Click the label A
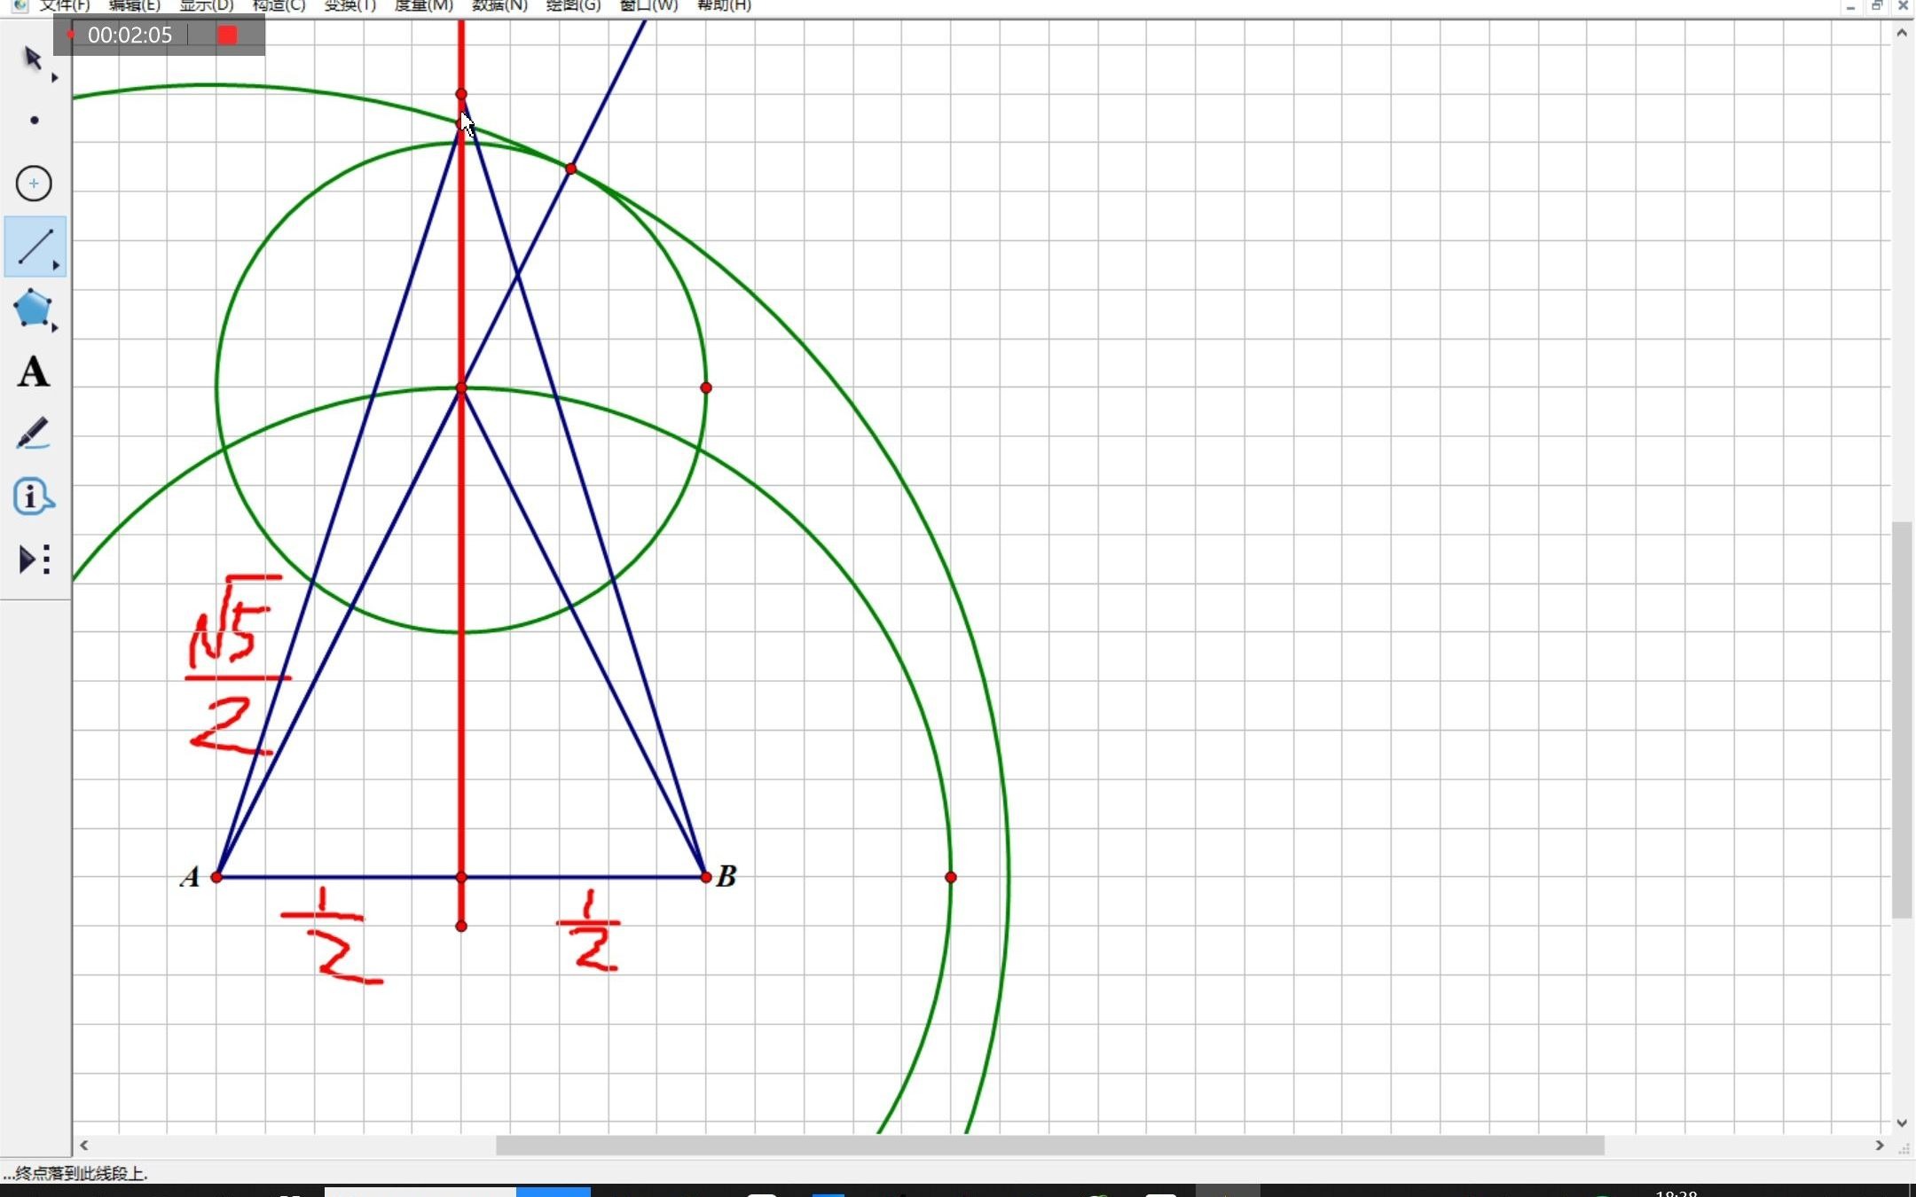The image size is (1916, 1197). (190, 877)
